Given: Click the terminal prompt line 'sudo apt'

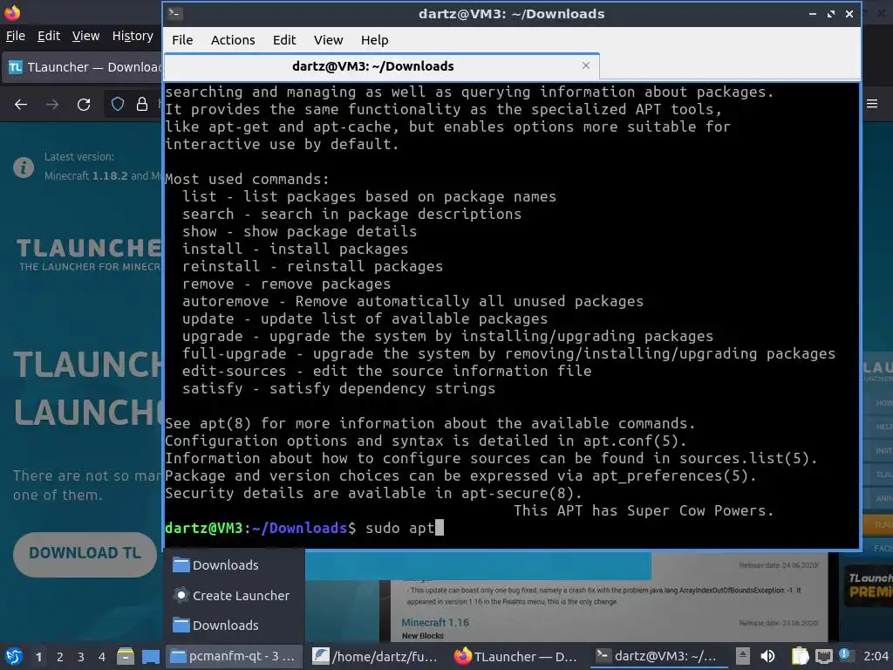Looking at the screenshot, I should pyautogui.click(x=303, y=528).
